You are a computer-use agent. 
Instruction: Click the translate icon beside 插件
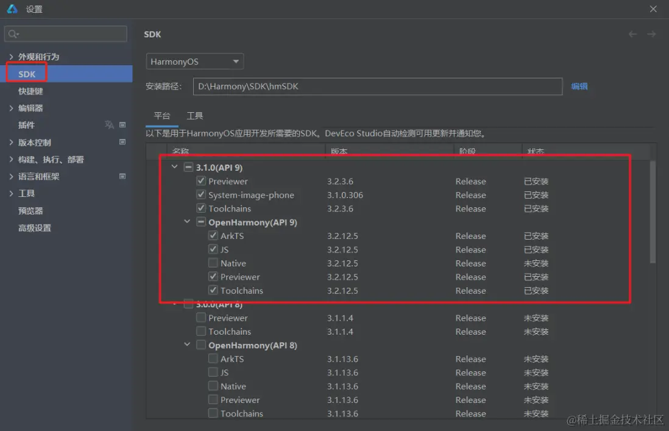(x=109, y=124)
